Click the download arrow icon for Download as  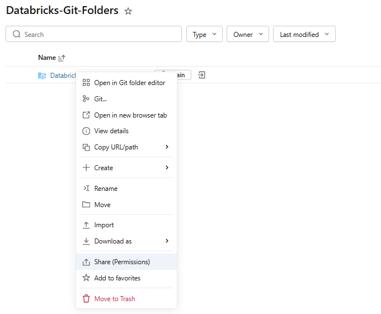[86, 241]
